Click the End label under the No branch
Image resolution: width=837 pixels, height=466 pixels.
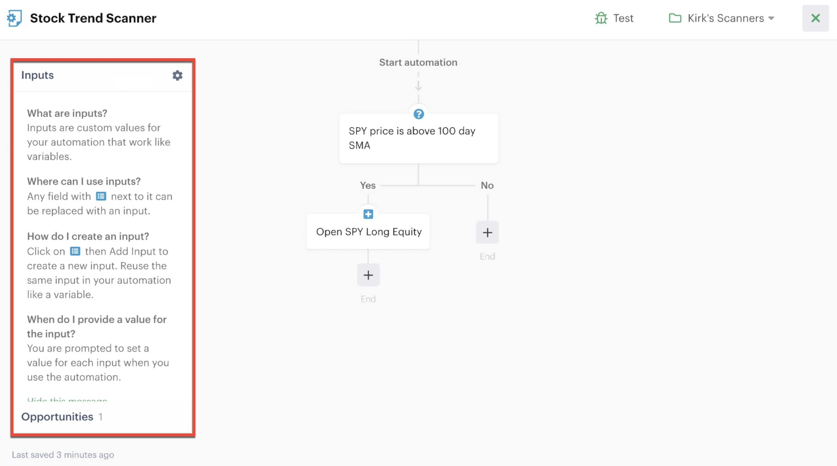487,257
